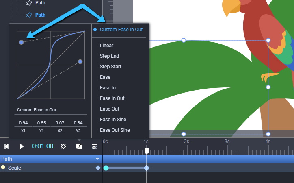Toggle the Scale animator lightbulb
Screen dimensions: 294x183
(3, 168)
